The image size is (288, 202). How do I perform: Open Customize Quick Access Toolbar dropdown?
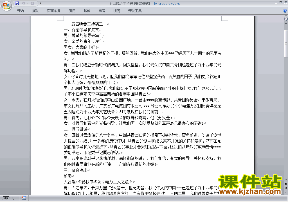pyautogui.click(x=40, y=3)
